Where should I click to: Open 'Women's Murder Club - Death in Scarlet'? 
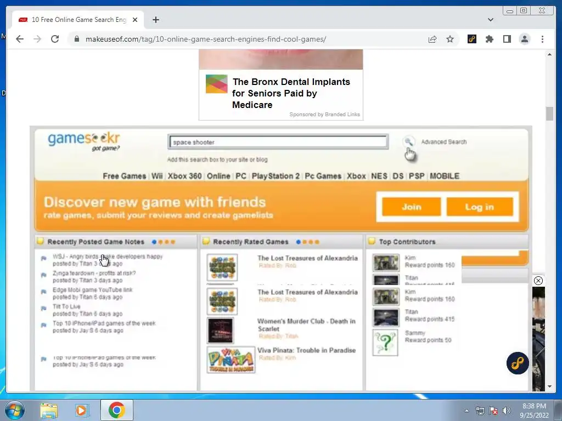coord(306,325)
